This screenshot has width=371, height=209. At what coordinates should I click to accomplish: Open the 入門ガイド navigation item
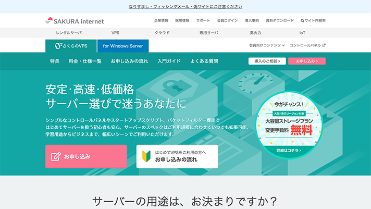(169, 61)
